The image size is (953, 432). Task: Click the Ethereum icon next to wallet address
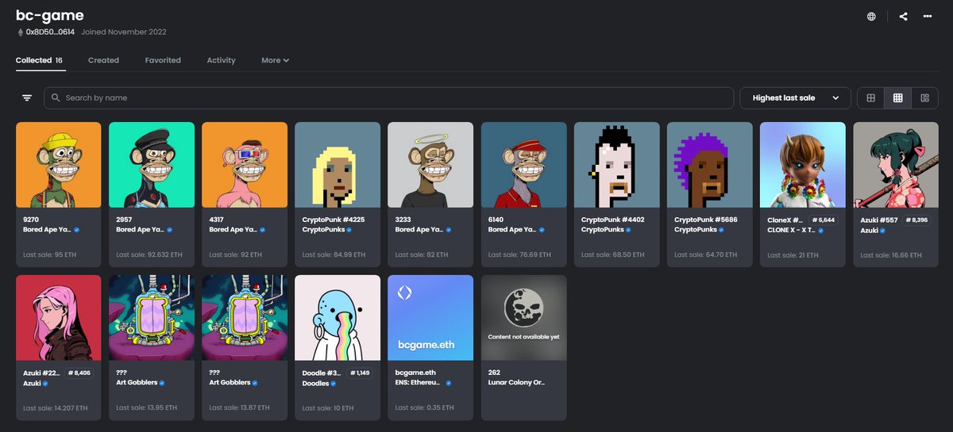[x=20, y=32]
